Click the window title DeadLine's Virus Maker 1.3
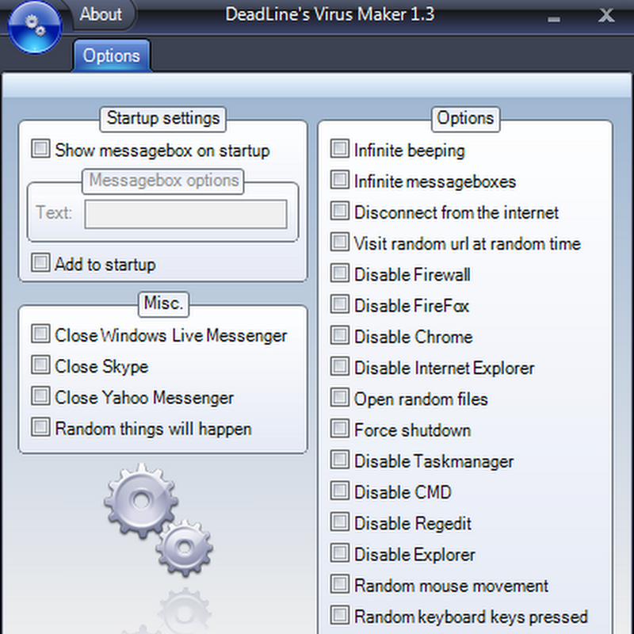This screenshot has width=634, height=634. tap(330, 14)
